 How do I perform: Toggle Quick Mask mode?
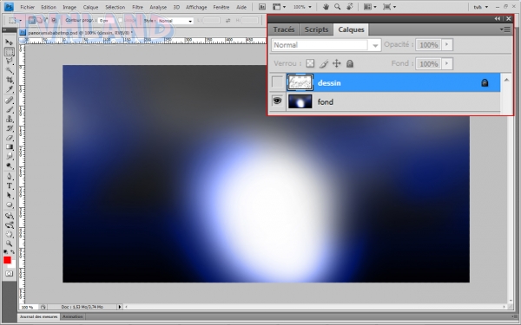pos(9,274)
